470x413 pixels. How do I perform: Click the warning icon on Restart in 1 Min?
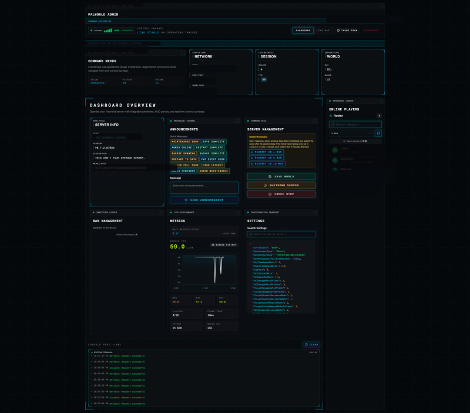(x=252, y=152)
